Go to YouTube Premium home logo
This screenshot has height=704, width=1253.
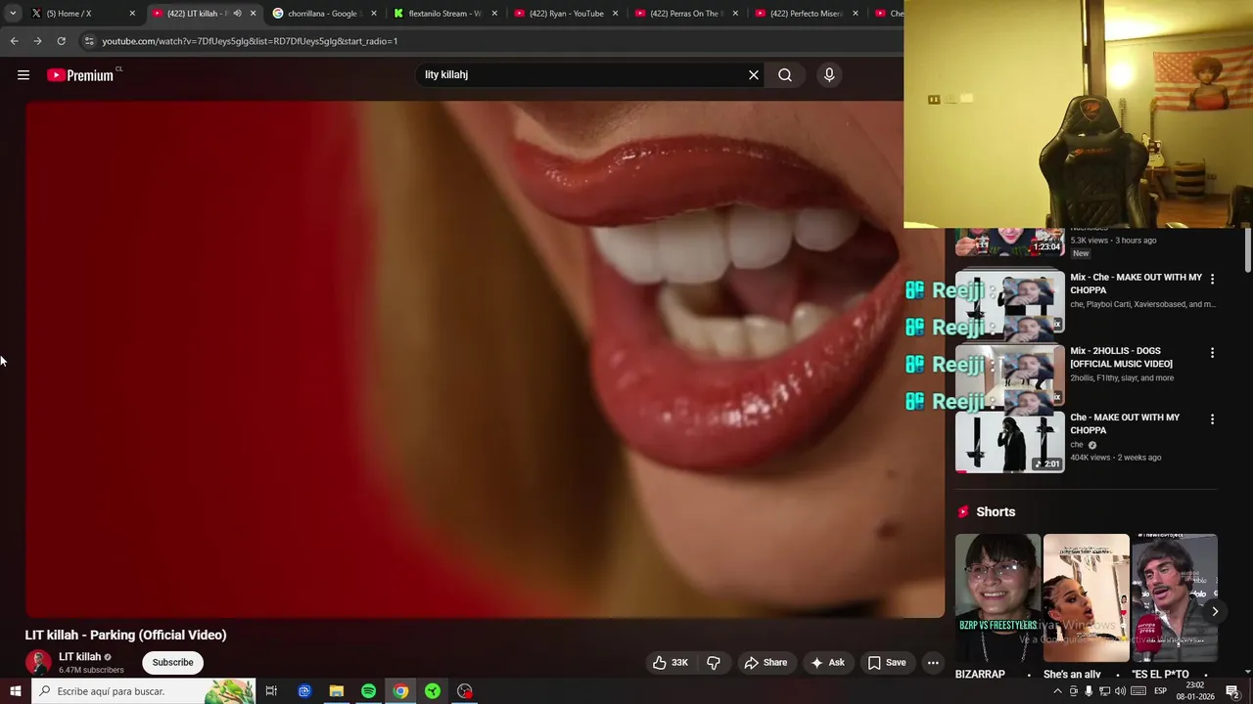point(80,75)
